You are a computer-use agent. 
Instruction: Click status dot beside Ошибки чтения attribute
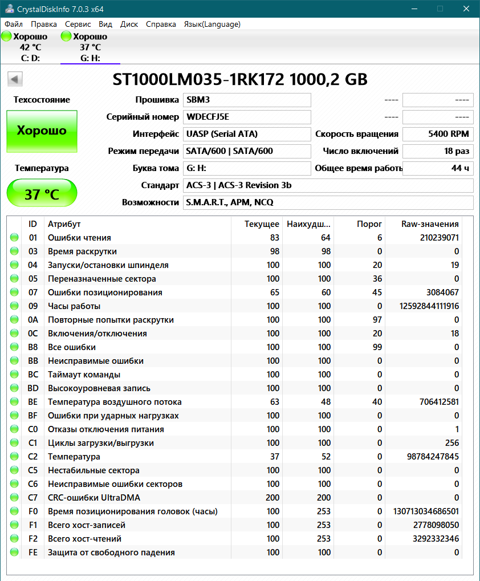pyautogui.click(x=14, y=238)
